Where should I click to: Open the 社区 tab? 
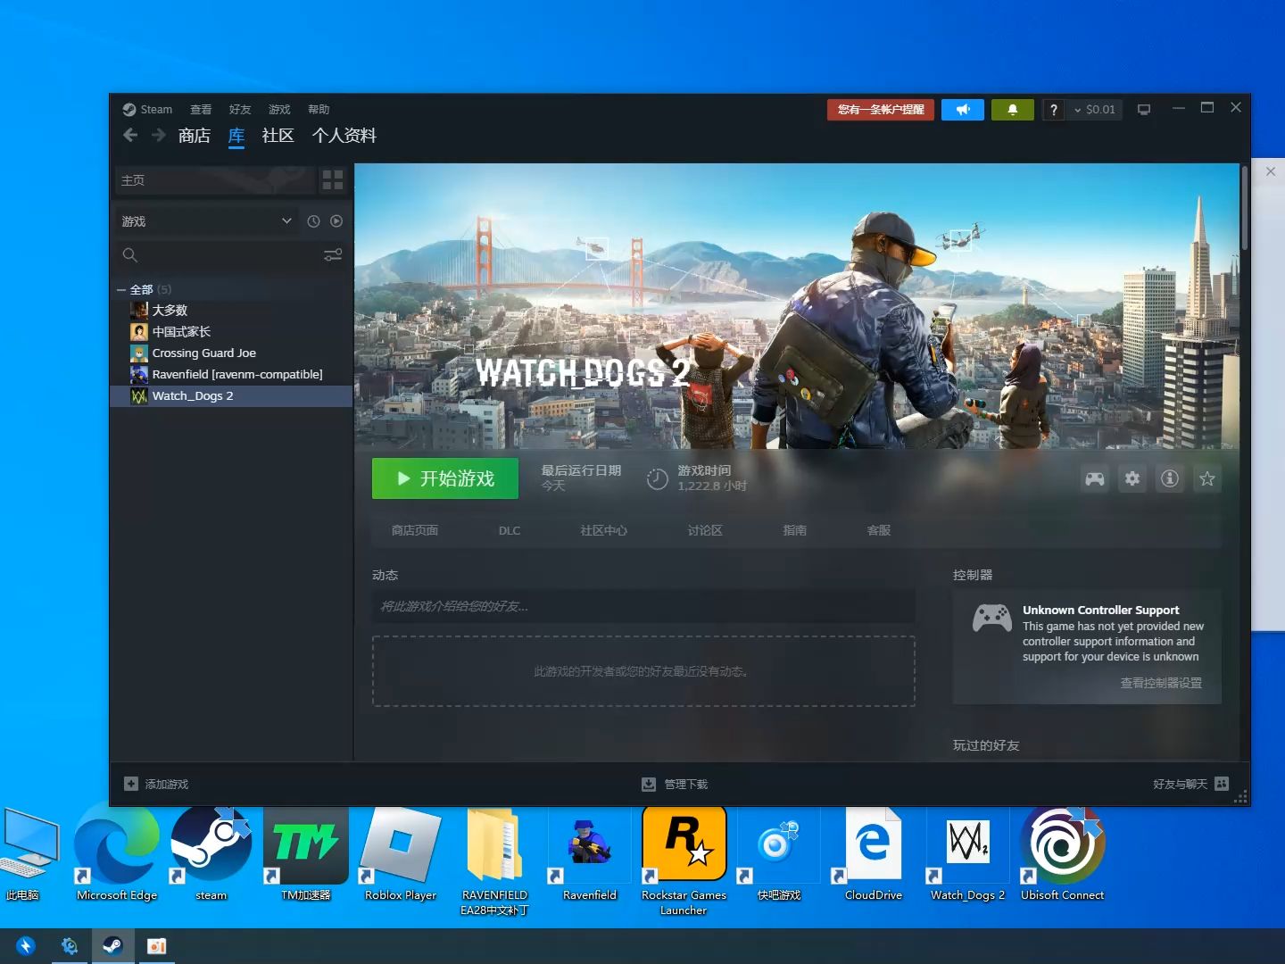click(278, 136)
